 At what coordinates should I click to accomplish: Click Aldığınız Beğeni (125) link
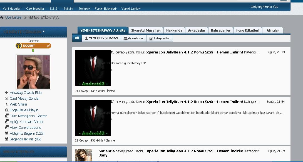pyautogui.click(x=27, y=133)
